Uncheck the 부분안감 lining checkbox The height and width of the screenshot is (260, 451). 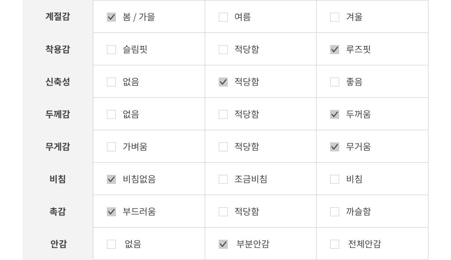point(223,244)
